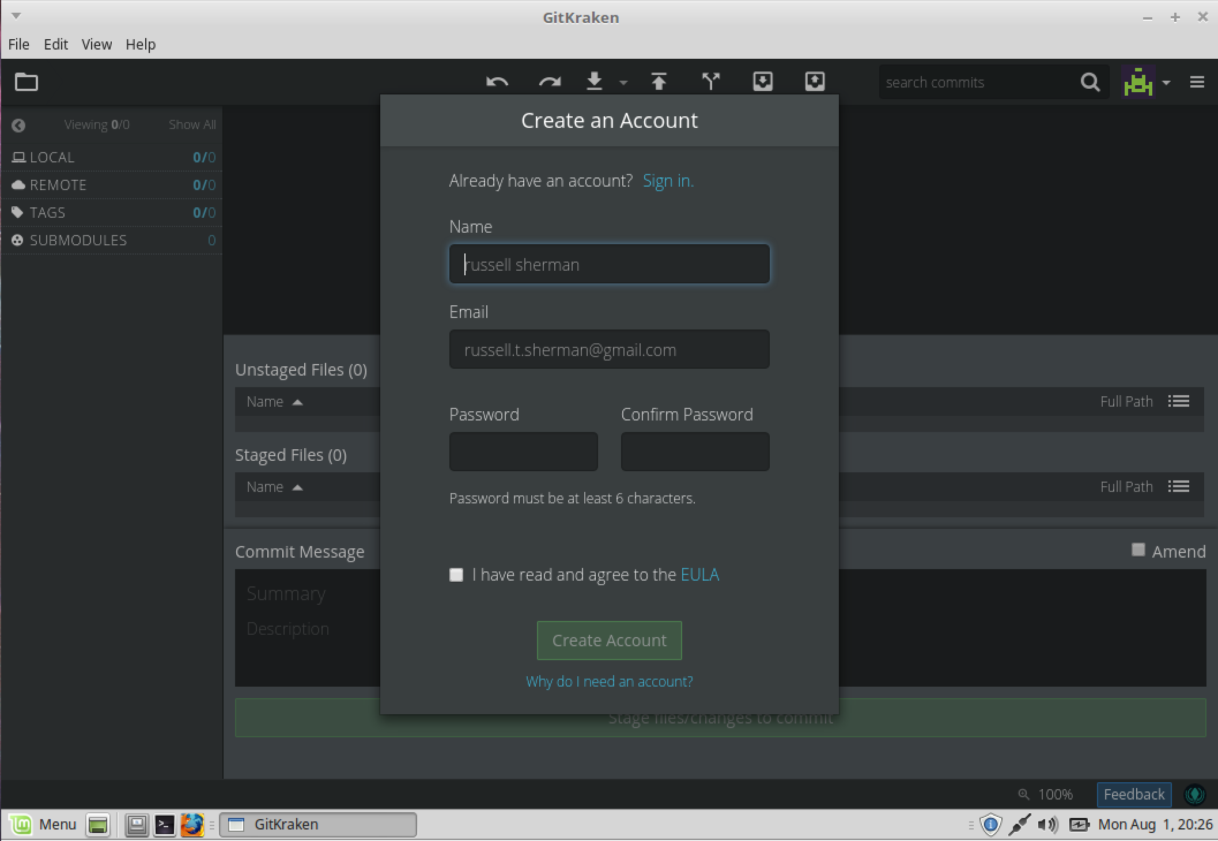Select the GitKraken taskbar window button
Screen dimensions: 1218x841
[318, 824]
